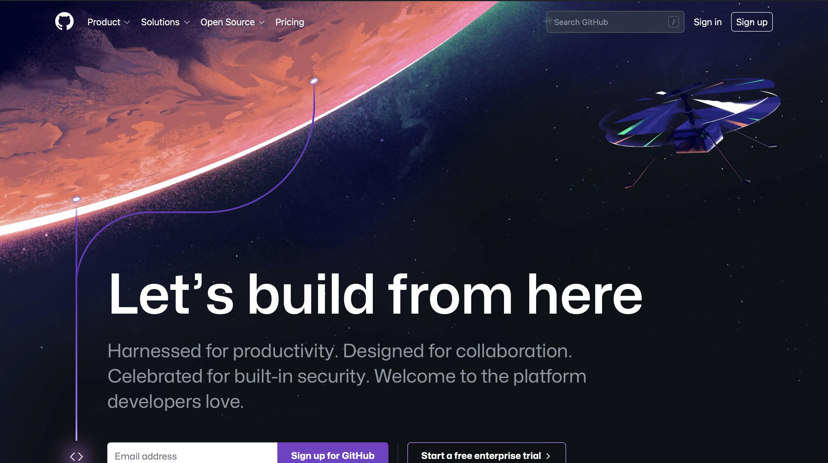
Task: Start a free enterprise trial
Action: click(486, 454)
